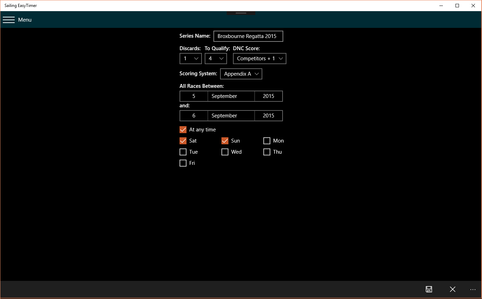Uncheck the At any time checkbox
482x299 pixels.
click(x=183, y=129)
